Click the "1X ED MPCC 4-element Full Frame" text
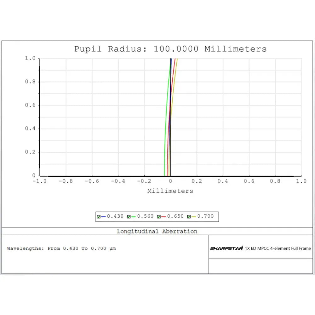Screen dimensions: 315x315 tap(278, 249)
